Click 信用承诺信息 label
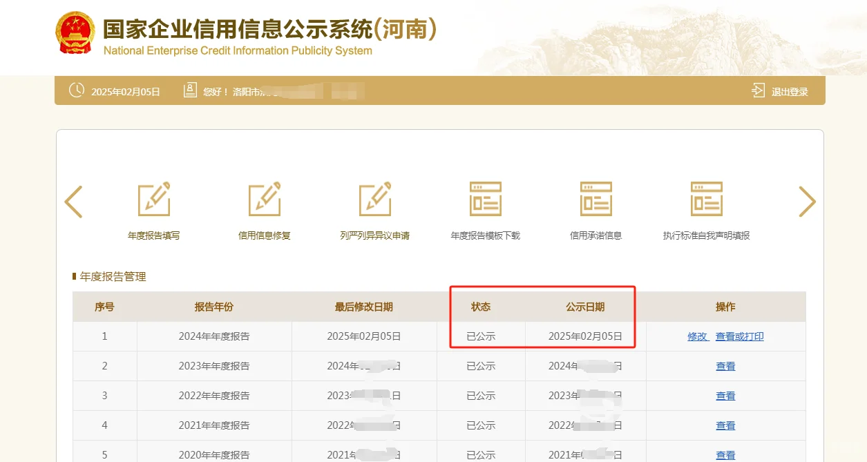 (x=596, y=235)
